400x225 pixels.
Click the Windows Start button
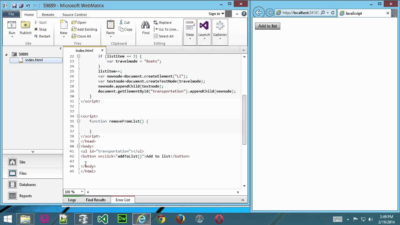8,219
